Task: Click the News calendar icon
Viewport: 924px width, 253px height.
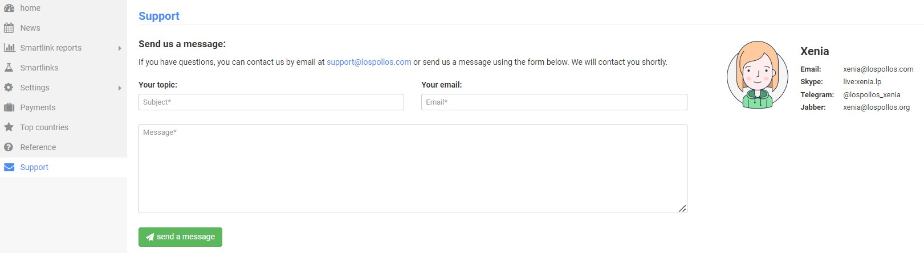Action: 9,28
